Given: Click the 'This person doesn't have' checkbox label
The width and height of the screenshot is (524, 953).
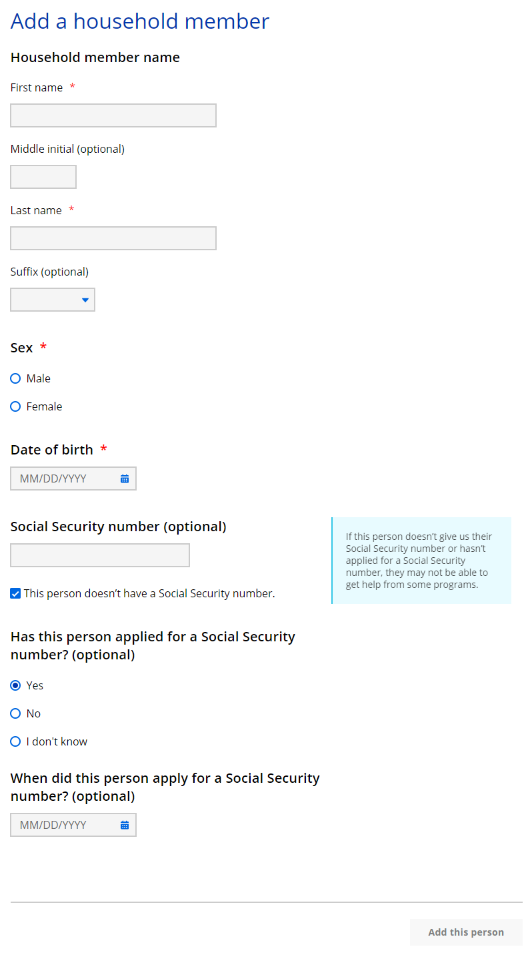Looking at the screenshot, I should coord(149,593).
